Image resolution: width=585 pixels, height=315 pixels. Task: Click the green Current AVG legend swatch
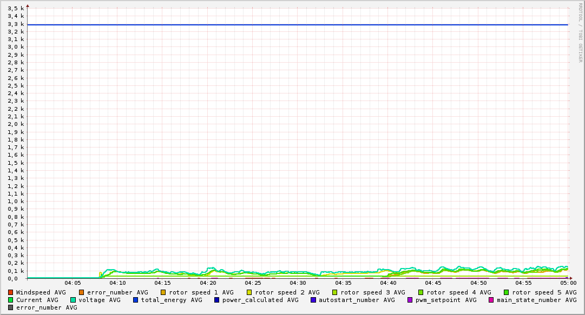[x=10, y=300]
